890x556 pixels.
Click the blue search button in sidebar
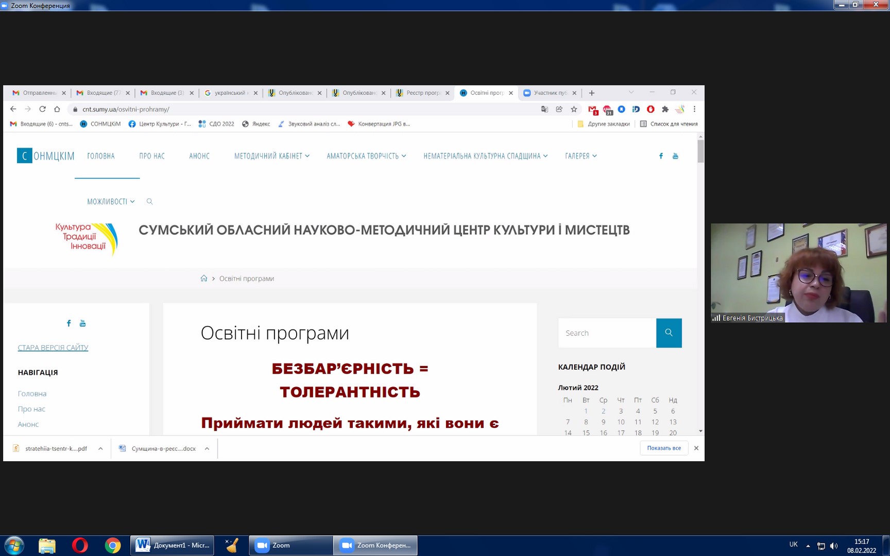669,333
